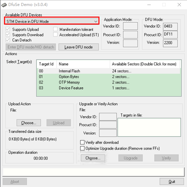Viewport: 187px width, 187px height.
Task: Click '24 sectors...' in Internal Flash row
Action: pos(122,71)
